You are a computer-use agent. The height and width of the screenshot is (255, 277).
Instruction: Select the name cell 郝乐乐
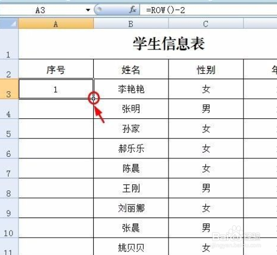click(131, 149)
